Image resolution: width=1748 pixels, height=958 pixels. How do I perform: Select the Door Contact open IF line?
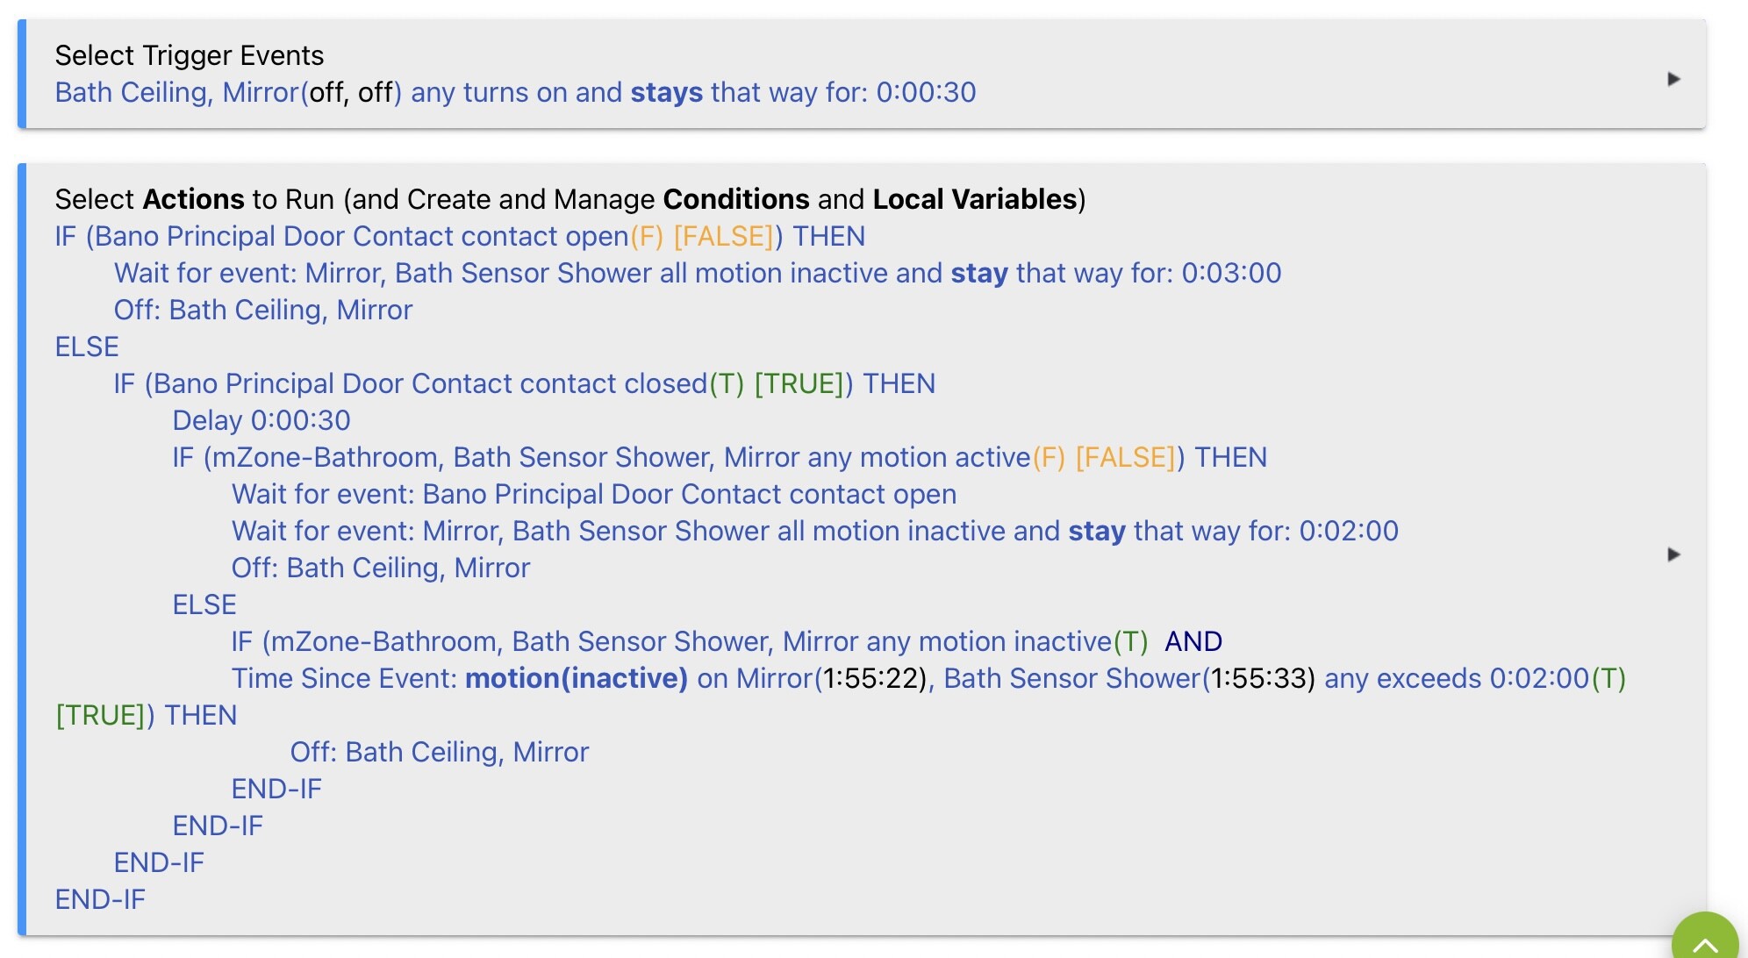pos(460,236)
